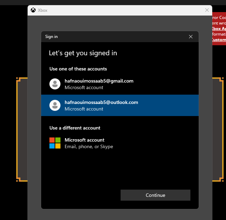The height and width of the screenshot is (220, 226).
Task: Click the "Let's get you signed in" heading
Action: coord(83,53)
